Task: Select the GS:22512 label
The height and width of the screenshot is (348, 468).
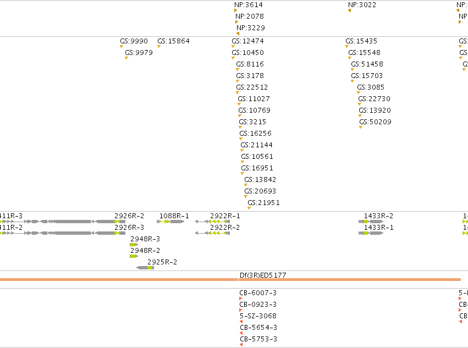Action: (x=252, y=87)
